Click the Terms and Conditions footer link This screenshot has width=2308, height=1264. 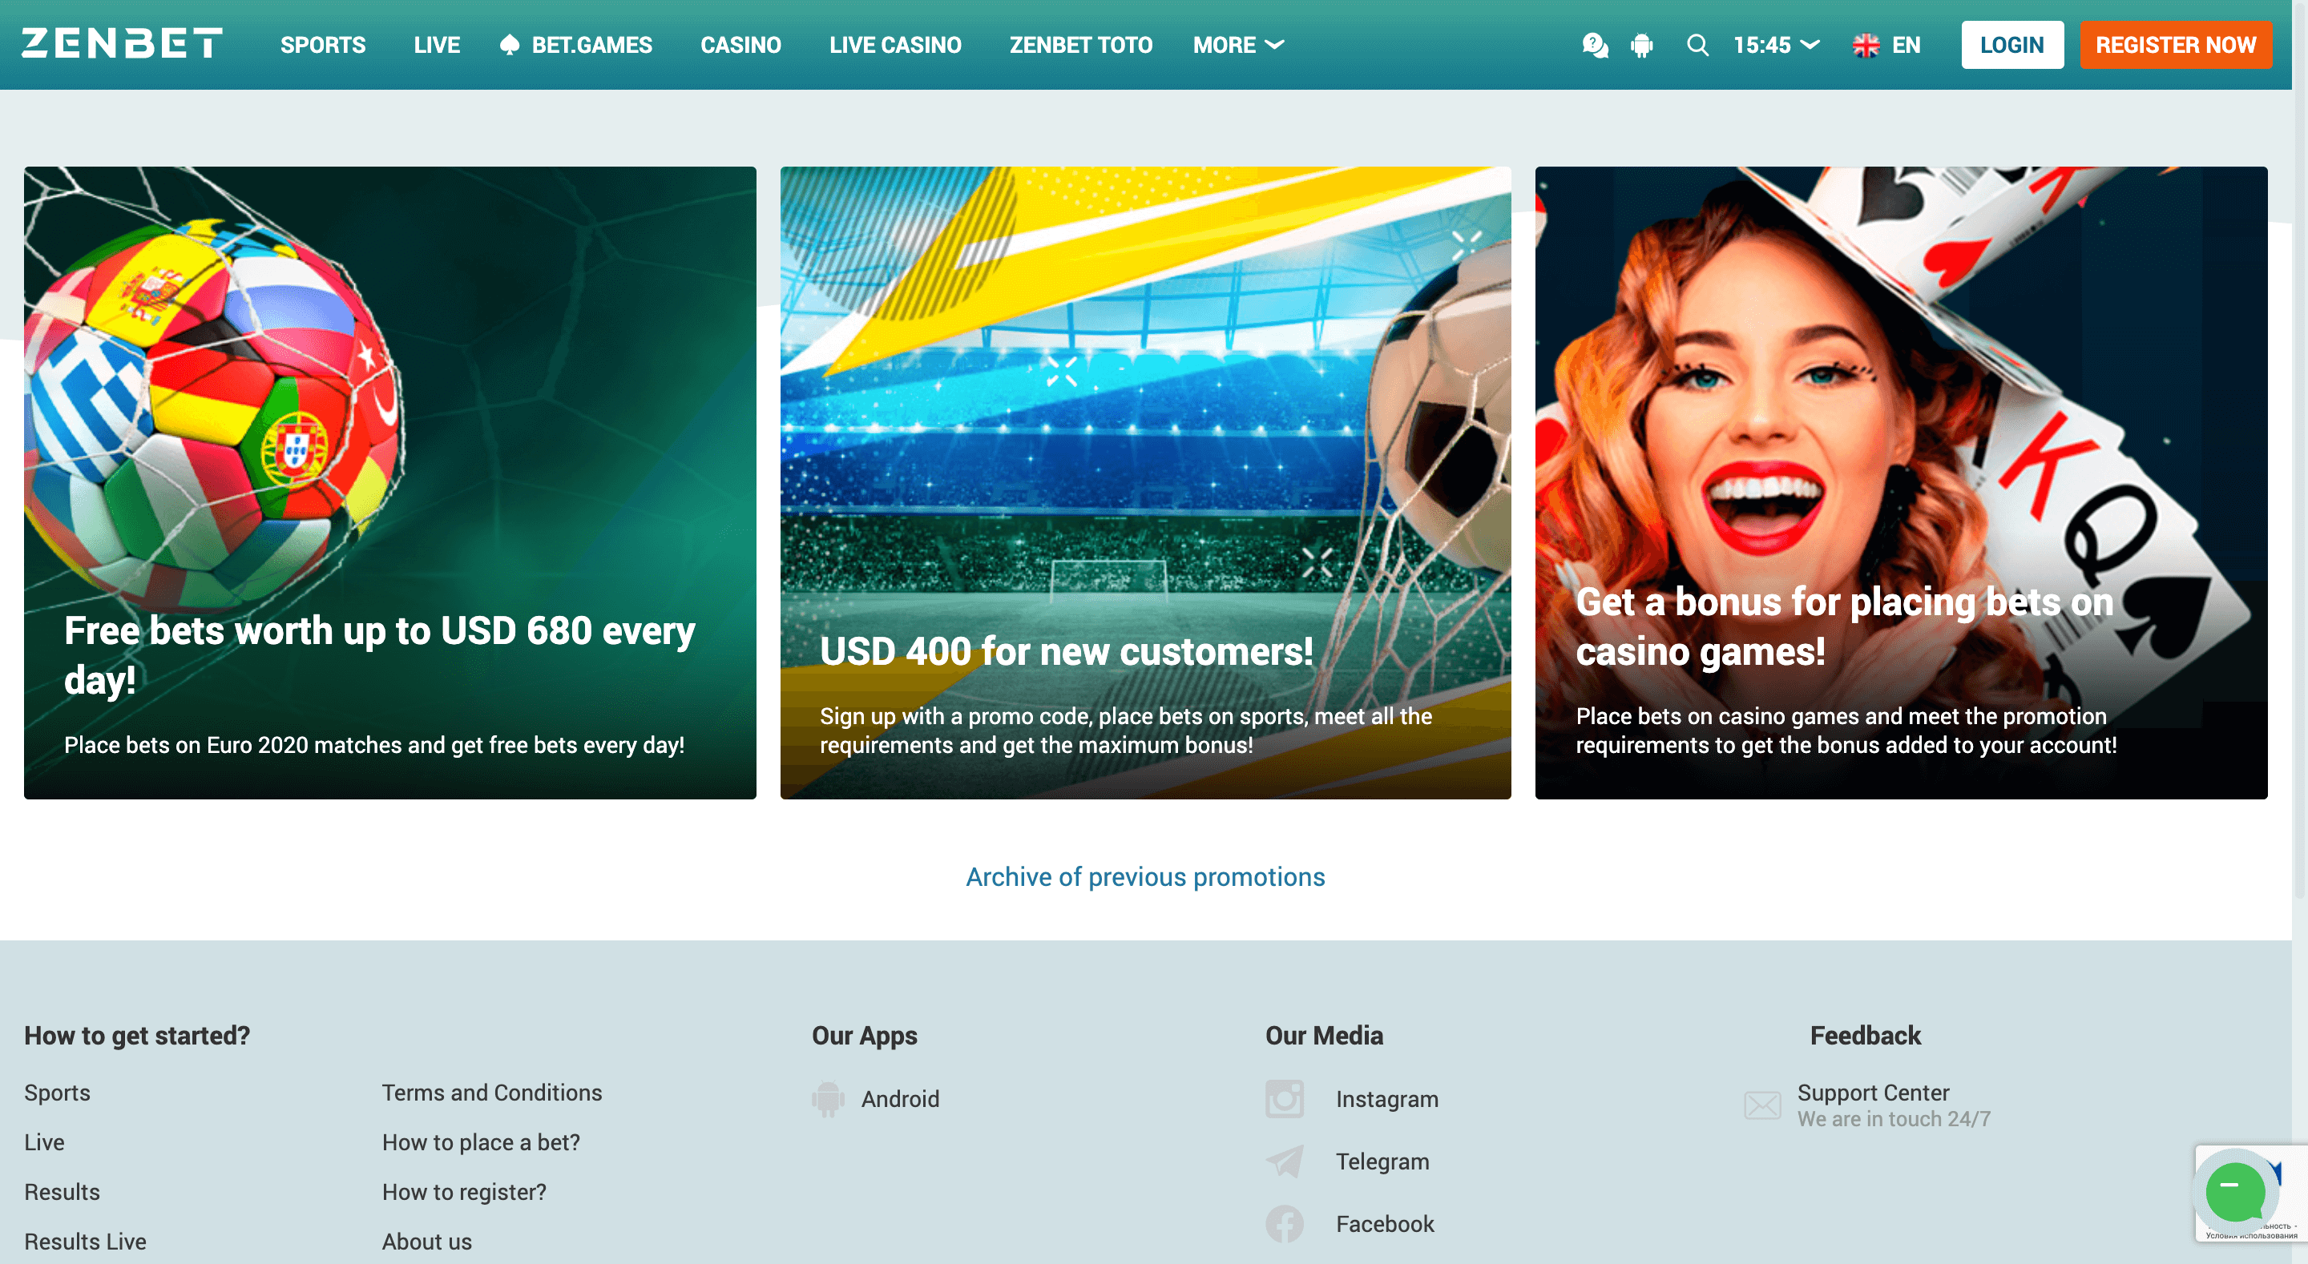[491, 1092]
